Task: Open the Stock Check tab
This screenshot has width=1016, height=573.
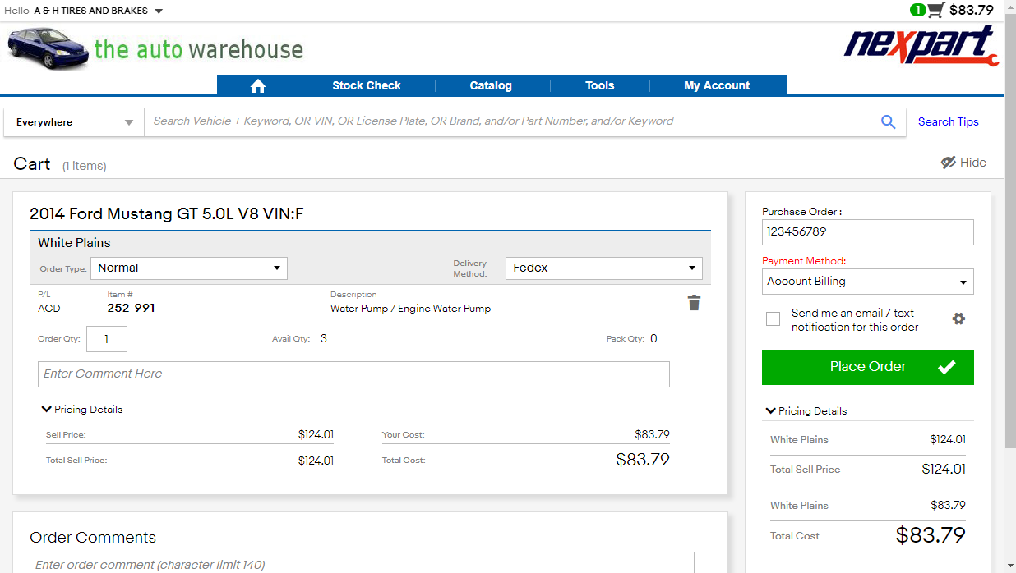Action: (x=367, y=85)
